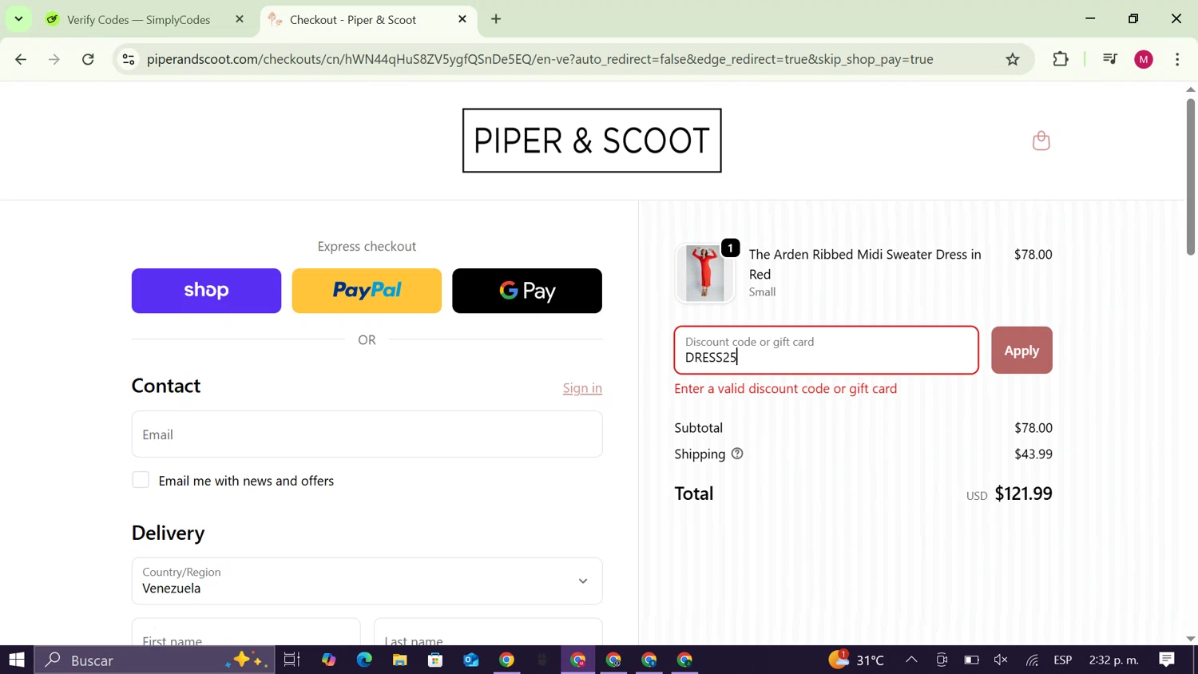Reload the checkout page
This screenshot has width=1198, height=674.
point(88,59)
